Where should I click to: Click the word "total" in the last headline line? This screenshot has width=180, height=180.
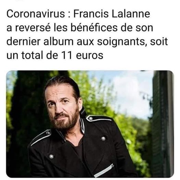(x=32, y=55)
